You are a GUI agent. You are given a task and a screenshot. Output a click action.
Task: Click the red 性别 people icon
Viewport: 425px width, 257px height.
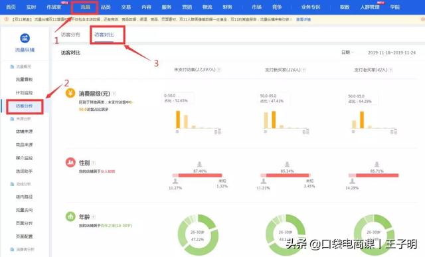click(70, 163)
